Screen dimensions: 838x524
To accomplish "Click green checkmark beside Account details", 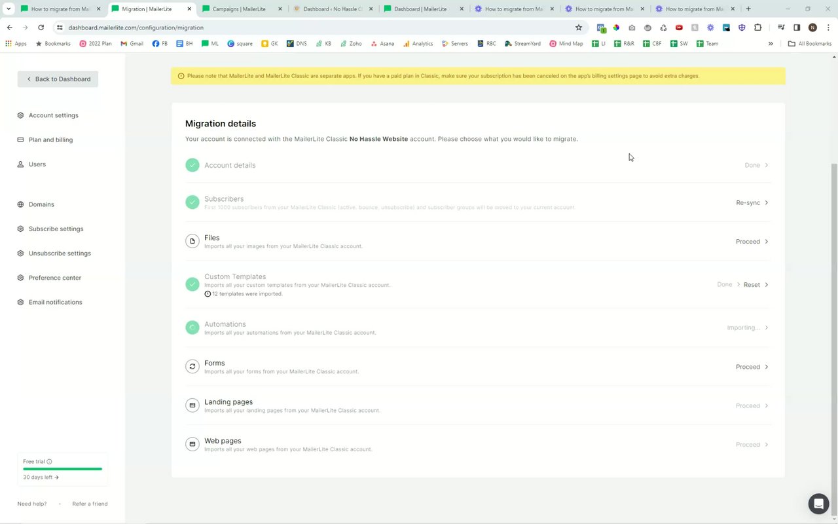I will [x=192, y=165].
